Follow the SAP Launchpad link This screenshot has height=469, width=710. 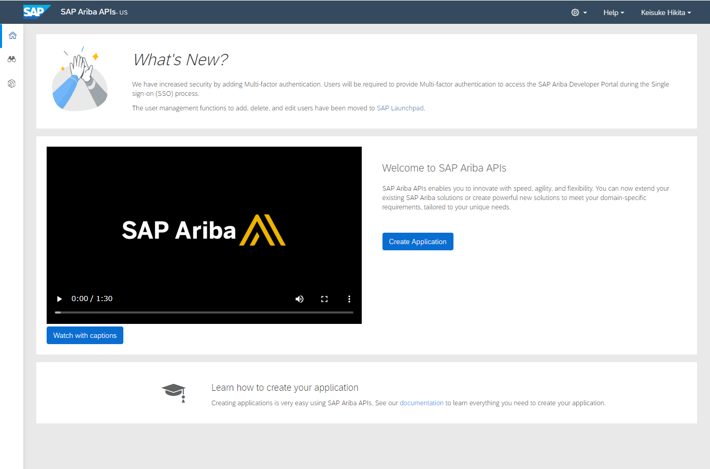(400, 108)
